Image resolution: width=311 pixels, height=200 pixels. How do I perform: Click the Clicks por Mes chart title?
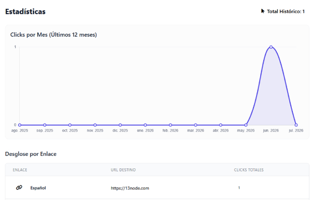pos(53,35)
